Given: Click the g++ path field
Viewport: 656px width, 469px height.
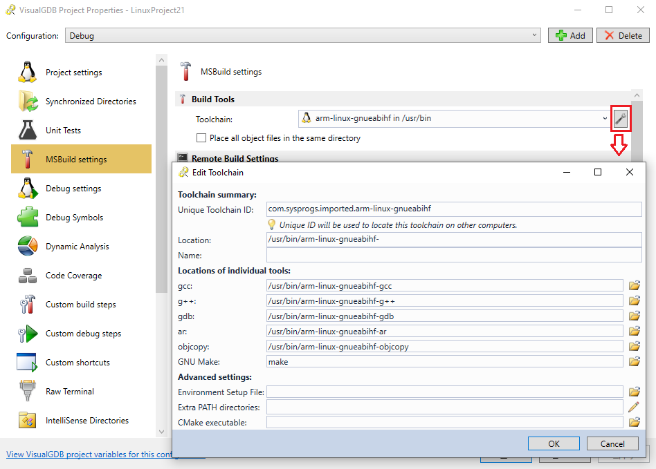Looking at the screenshot, I should 445,300.
